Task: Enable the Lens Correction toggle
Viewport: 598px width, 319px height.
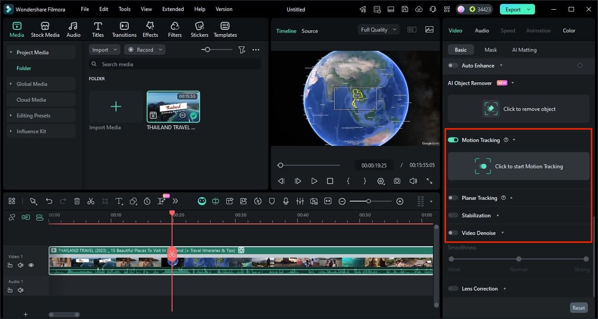Action: (452, 289)
